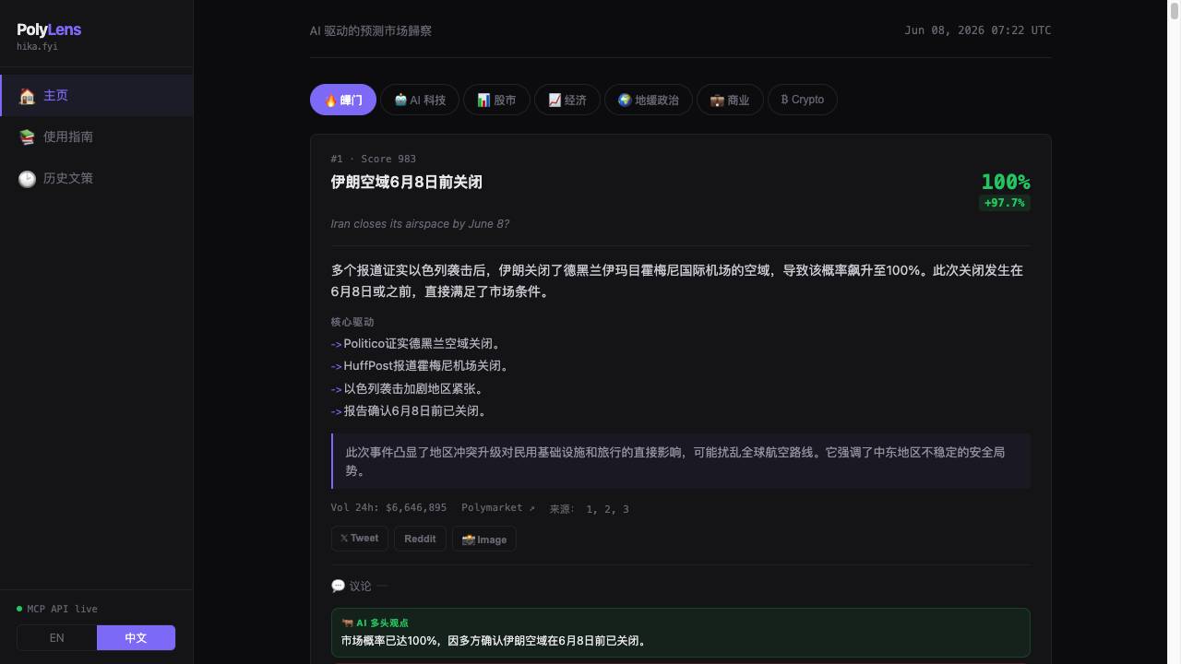1181x664 pixels.
Task: Select the 商业 category tab
Action: tap(730, 100)
